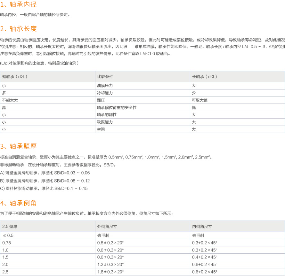Screen dimensions: 285x278
Task: Click the 2.5 壁厚 column header
Action: click(48, 226)
